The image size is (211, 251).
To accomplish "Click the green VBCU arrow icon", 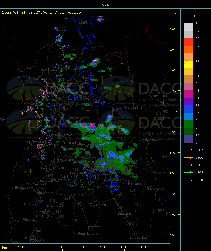I will click(x=188, y=172).
